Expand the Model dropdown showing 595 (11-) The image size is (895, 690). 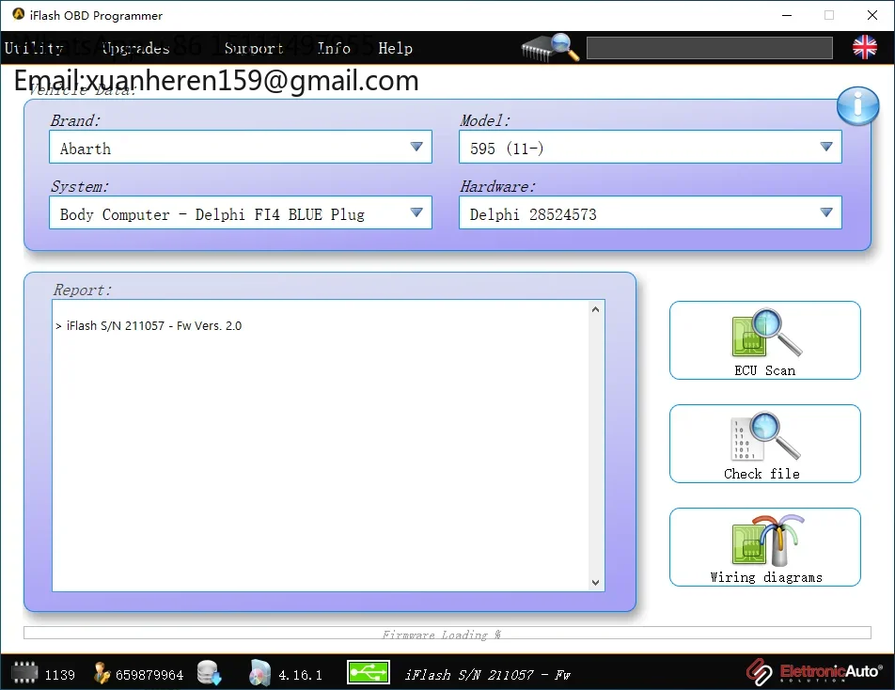[651, 147]
